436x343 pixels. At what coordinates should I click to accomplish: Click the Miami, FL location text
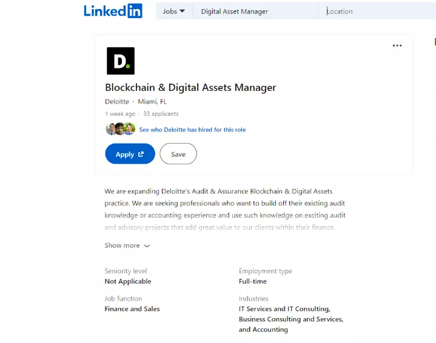pyautogui.click(x=152, y=102)
